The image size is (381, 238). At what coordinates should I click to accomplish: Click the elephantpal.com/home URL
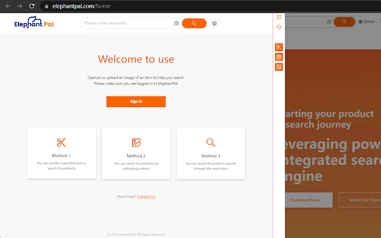(x=82, y=6)
